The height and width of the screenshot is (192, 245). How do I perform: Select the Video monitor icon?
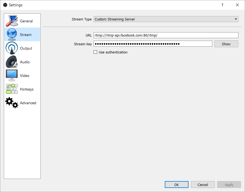(x=12, y=76)
